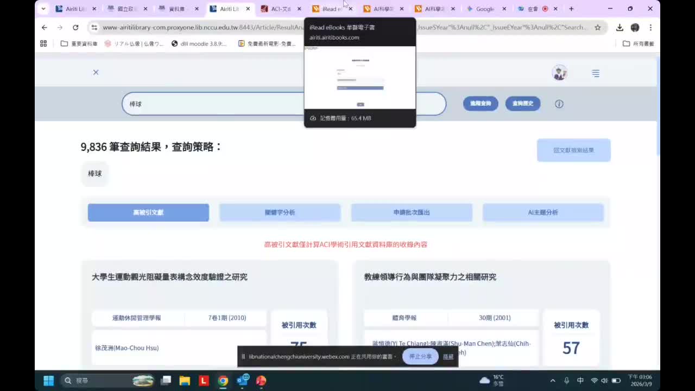Viewport: 695px width, 391px height.
Task: Open Google apps grid icon on bookmarks bar
Action: [43, 43]
